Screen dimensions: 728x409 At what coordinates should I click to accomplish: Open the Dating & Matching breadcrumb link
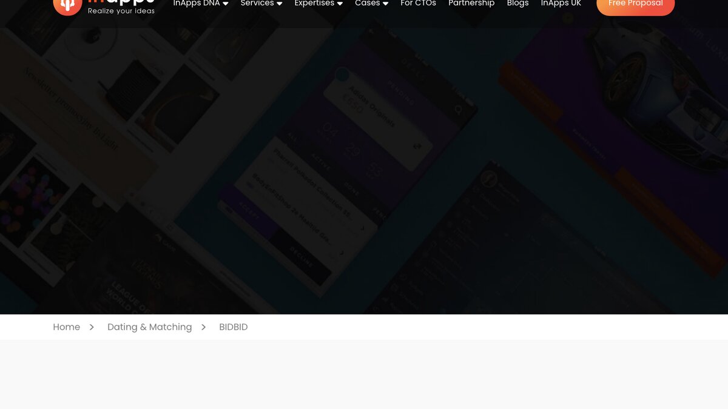[149, 327]
